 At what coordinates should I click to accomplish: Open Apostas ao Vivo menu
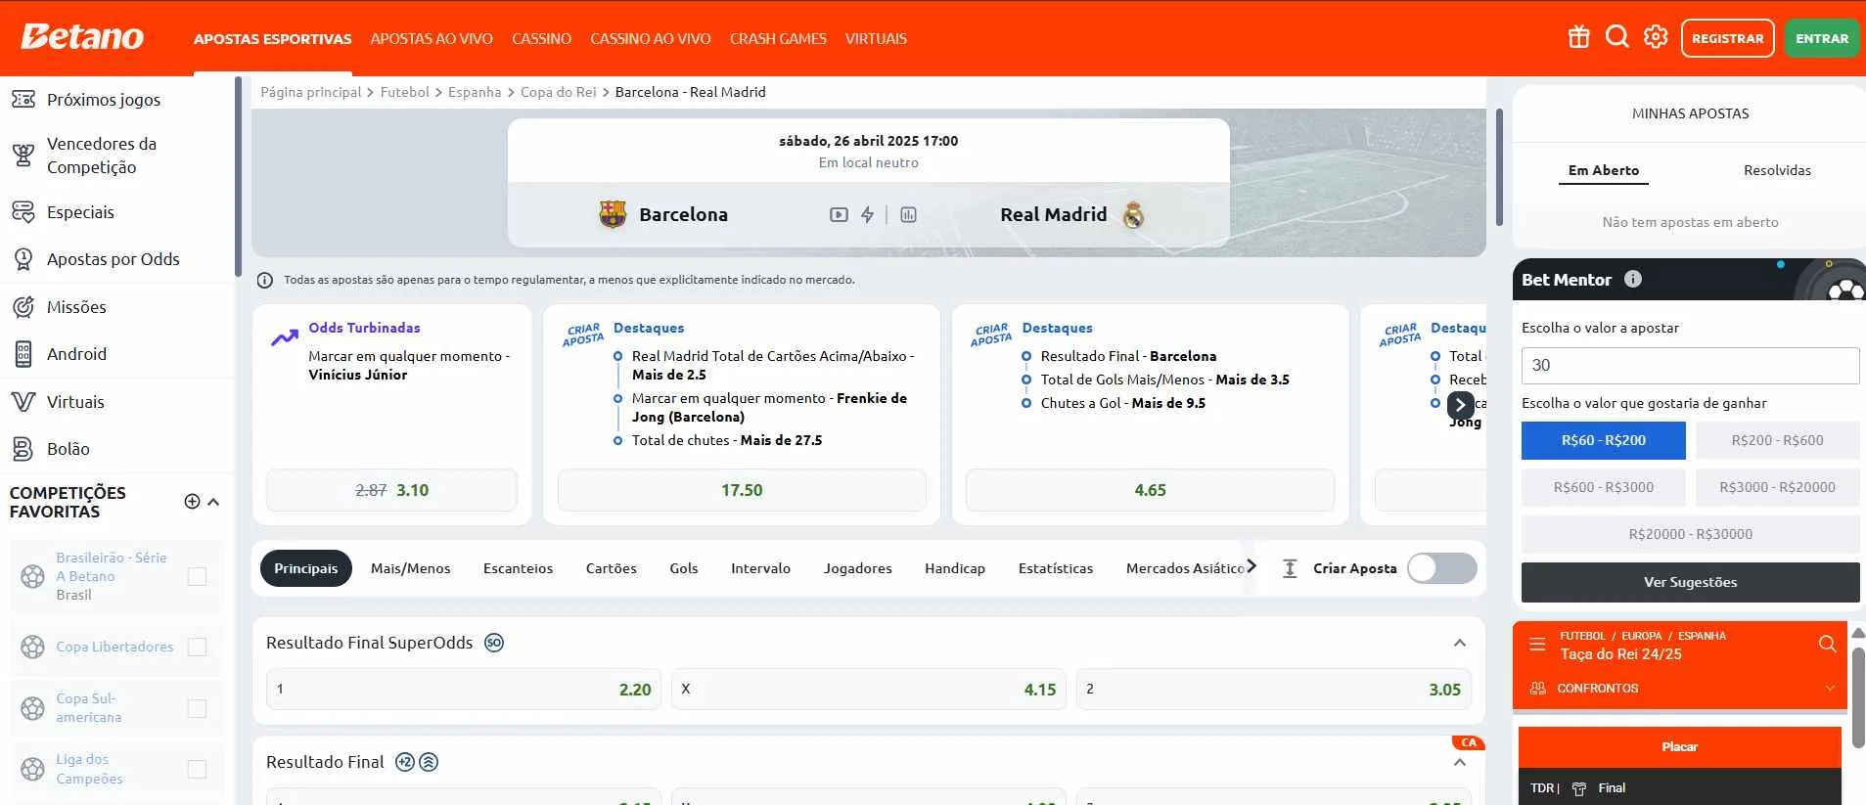point(432,38)
